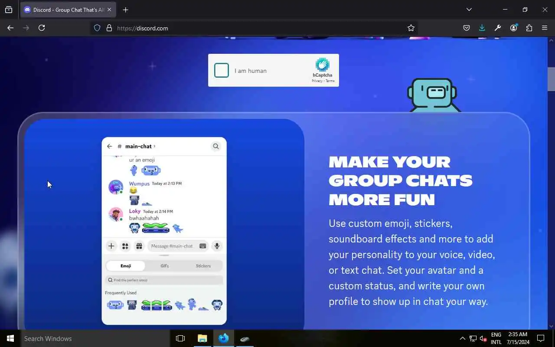555x347 pixels.
Task: Select the Discord - Group Chat browser tab
Action: pyautogui.click(x=69, y=10)
